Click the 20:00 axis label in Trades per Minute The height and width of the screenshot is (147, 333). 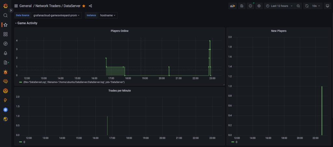163,138
